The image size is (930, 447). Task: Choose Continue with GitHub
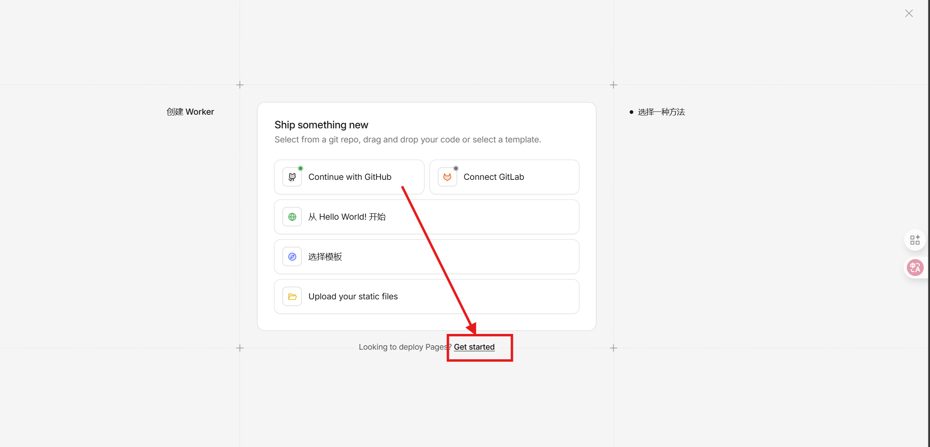click(x=349, y=177)
